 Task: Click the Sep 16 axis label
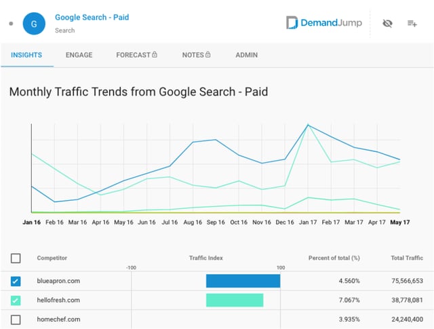216,222
